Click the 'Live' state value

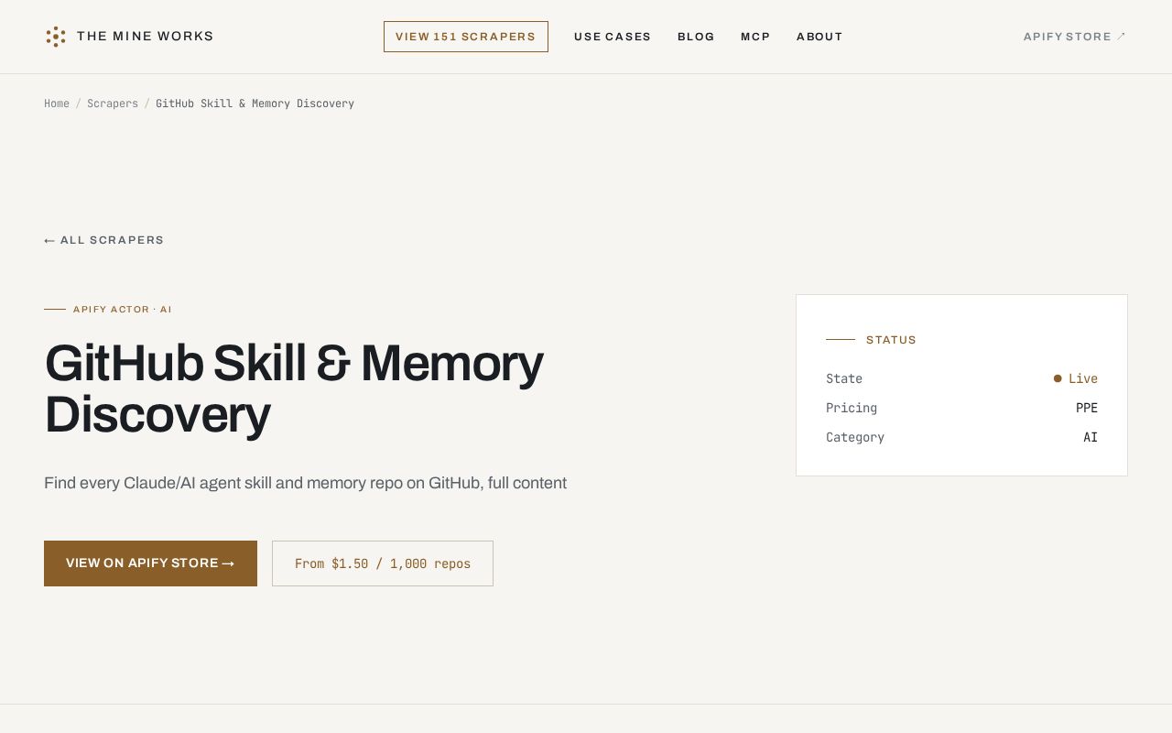coord(1083,378)
